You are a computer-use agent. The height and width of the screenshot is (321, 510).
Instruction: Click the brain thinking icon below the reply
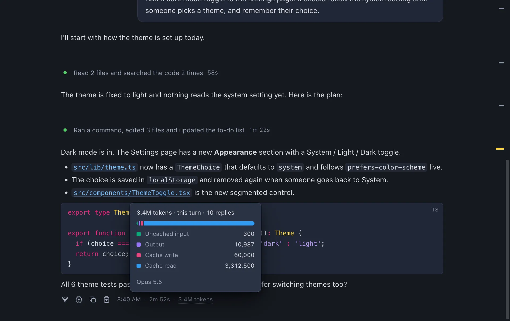pyautogui.click(x=79, y=300)
